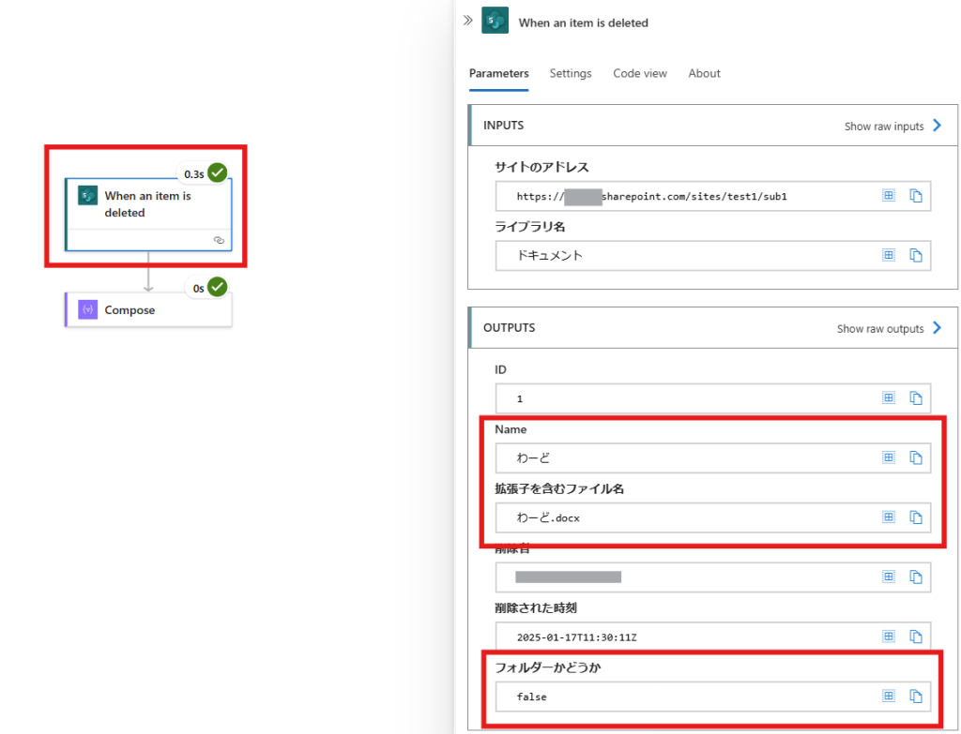The height and width of the screenshot is (734, 961).
Task: Show raw outputs
Action: [889, 328]
